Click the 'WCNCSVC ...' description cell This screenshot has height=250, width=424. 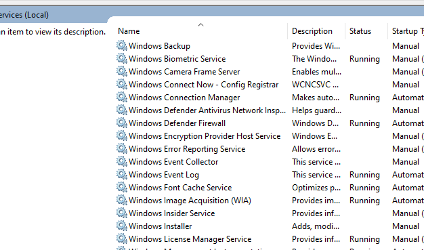coord(315,85)
